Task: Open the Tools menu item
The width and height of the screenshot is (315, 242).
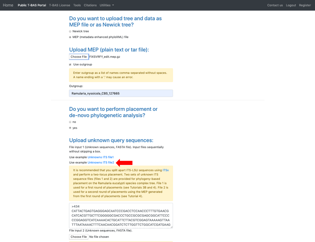Action: tap(77, 5)
